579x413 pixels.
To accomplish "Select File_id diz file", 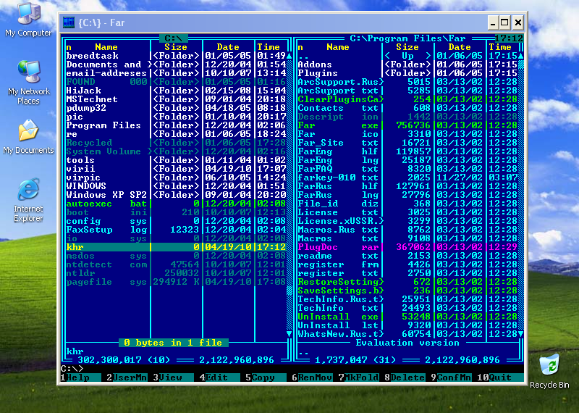I will click(407, 204).
